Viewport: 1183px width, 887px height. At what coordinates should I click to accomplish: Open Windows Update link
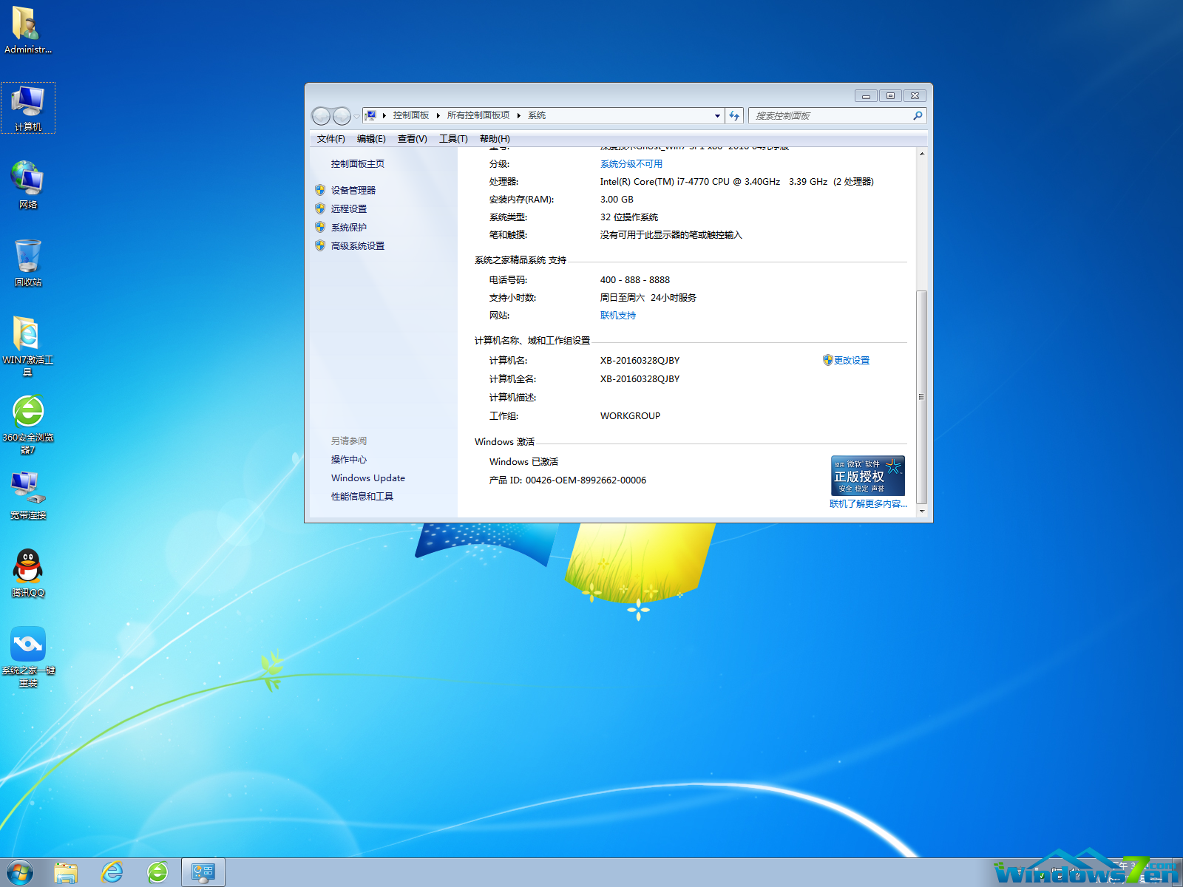[x=367, y=478]
